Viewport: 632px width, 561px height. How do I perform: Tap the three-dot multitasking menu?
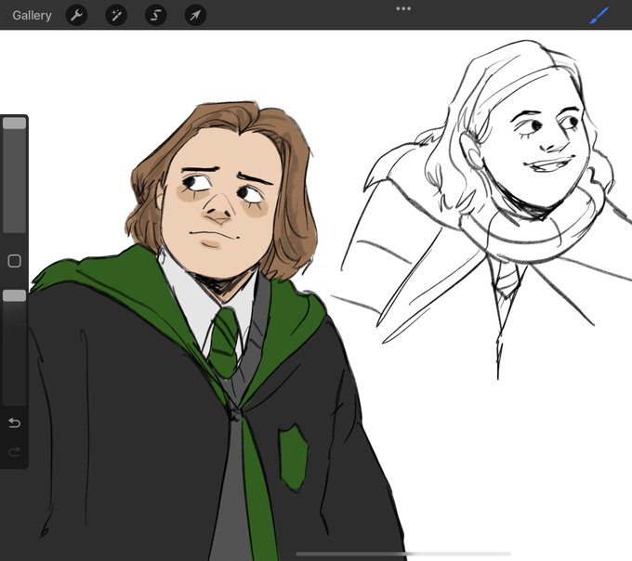(x=403, y=8)
